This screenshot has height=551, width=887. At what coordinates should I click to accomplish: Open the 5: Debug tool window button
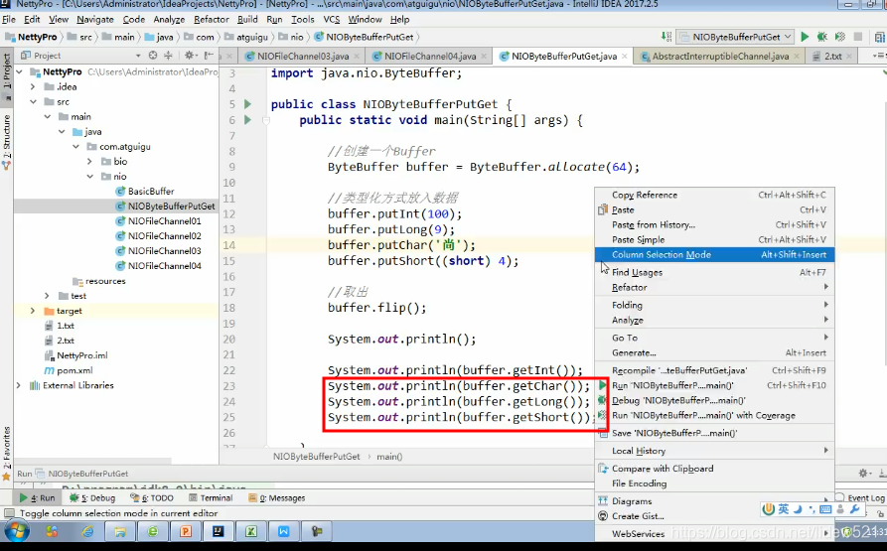point(92,497)
